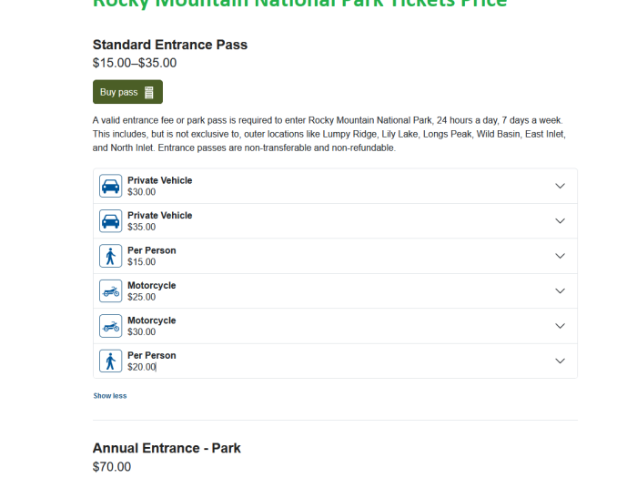Viewport: 637px width, 478px height.
Task: Expand the $20.00 Per Person chevron
Action: tap(560, 361)
